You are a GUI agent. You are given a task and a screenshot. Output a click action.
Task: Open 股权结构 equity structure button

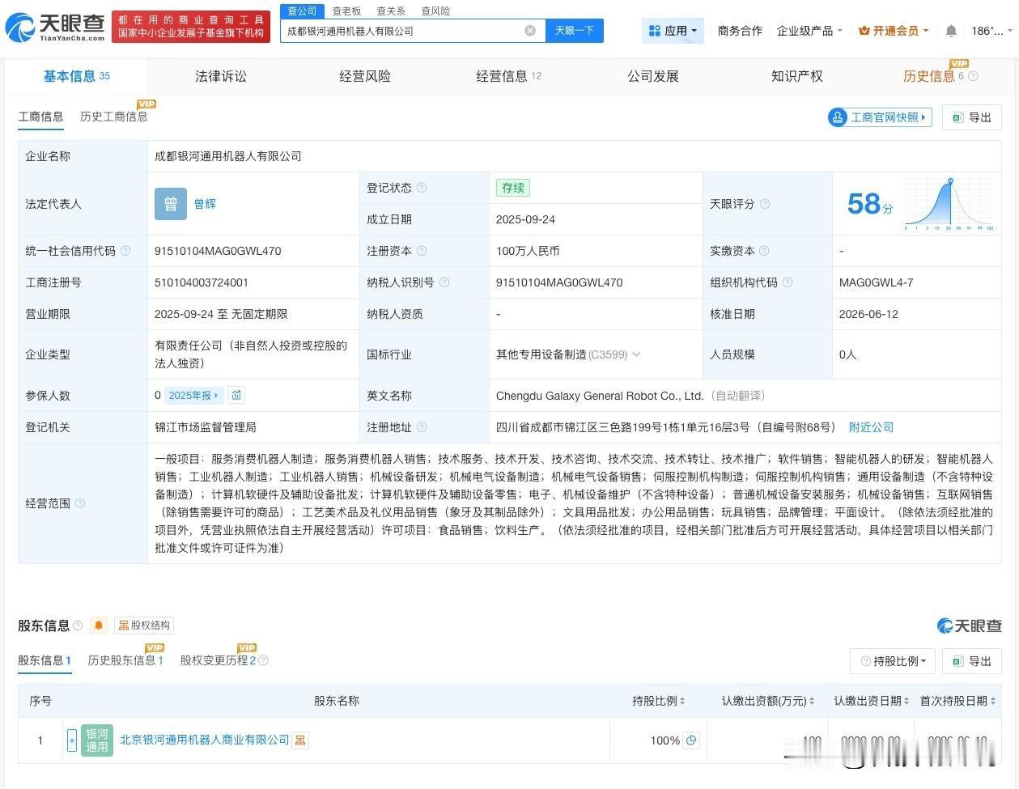pos(144,626)
